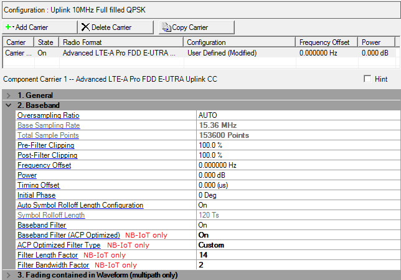Open the baseband Frequency Offset link
The width and height of the screenshot is (401, 280).
pyautogui.click(x=44, y=165)
